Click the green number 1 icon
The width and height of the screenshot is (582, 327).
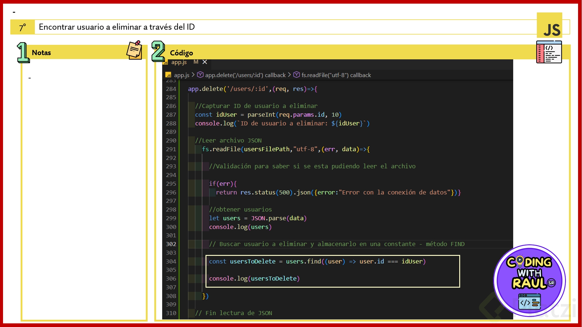click(x=23, y=52)
